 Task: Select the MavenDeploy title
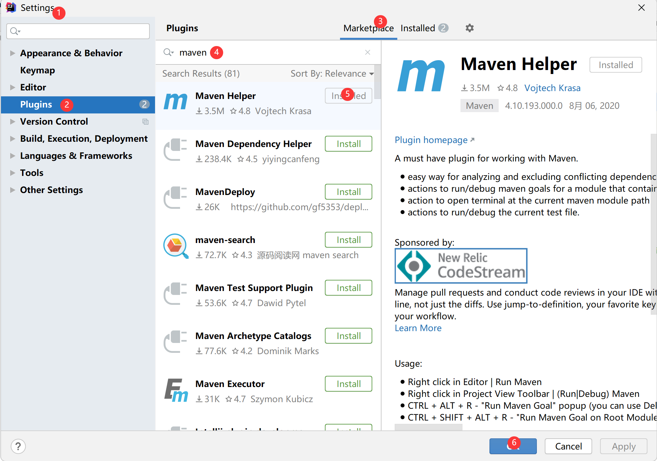coord(225,192)
